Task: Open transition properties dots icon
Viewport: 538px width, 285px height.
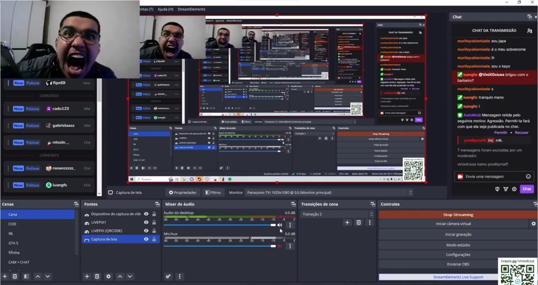Action: 370,222
